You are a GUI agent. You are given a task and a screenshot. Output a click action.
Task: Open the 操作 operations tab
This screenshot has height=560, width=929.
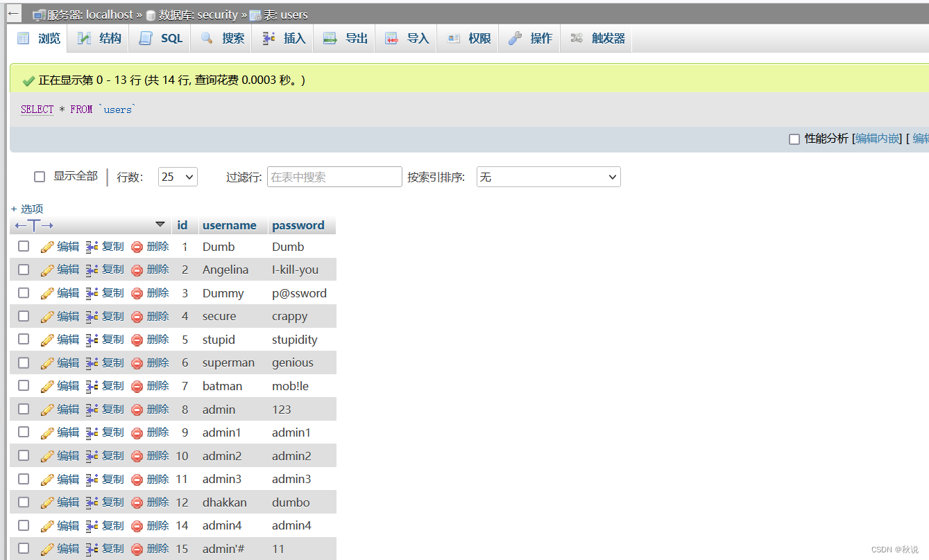[530, 39]
